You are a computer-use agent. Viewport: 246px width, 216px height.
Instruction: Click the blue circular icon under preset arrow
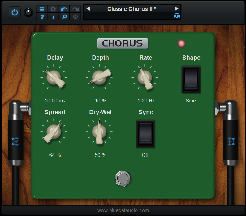(177, 16)
